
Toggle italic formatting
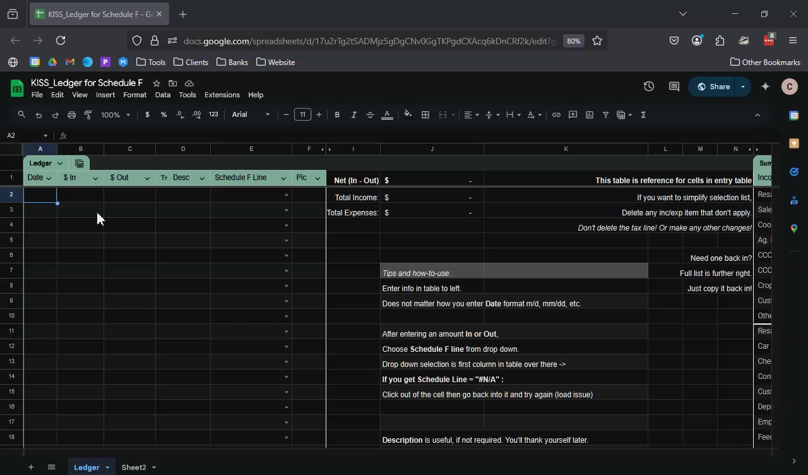coord(353,115)
